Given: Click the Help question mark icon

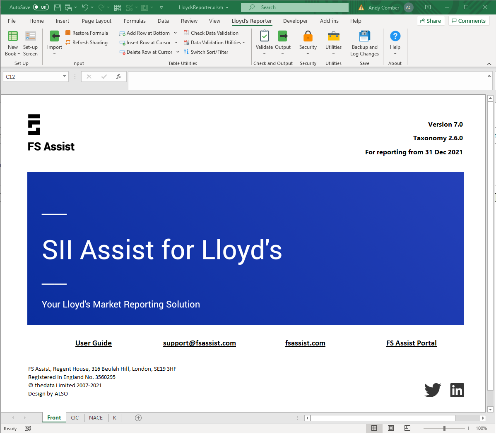Looking at the screenshot, I should (x=395, y=36).
